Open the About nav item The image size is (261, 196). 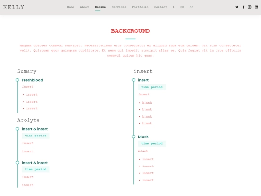click(x=85, y=7)
